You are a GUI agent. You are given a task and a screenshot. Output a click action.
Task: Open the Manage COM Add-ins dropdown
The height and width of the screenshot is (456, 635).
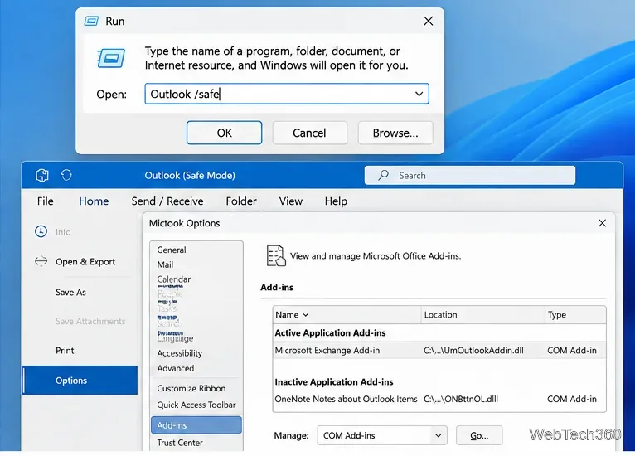(x=382, y=435)
